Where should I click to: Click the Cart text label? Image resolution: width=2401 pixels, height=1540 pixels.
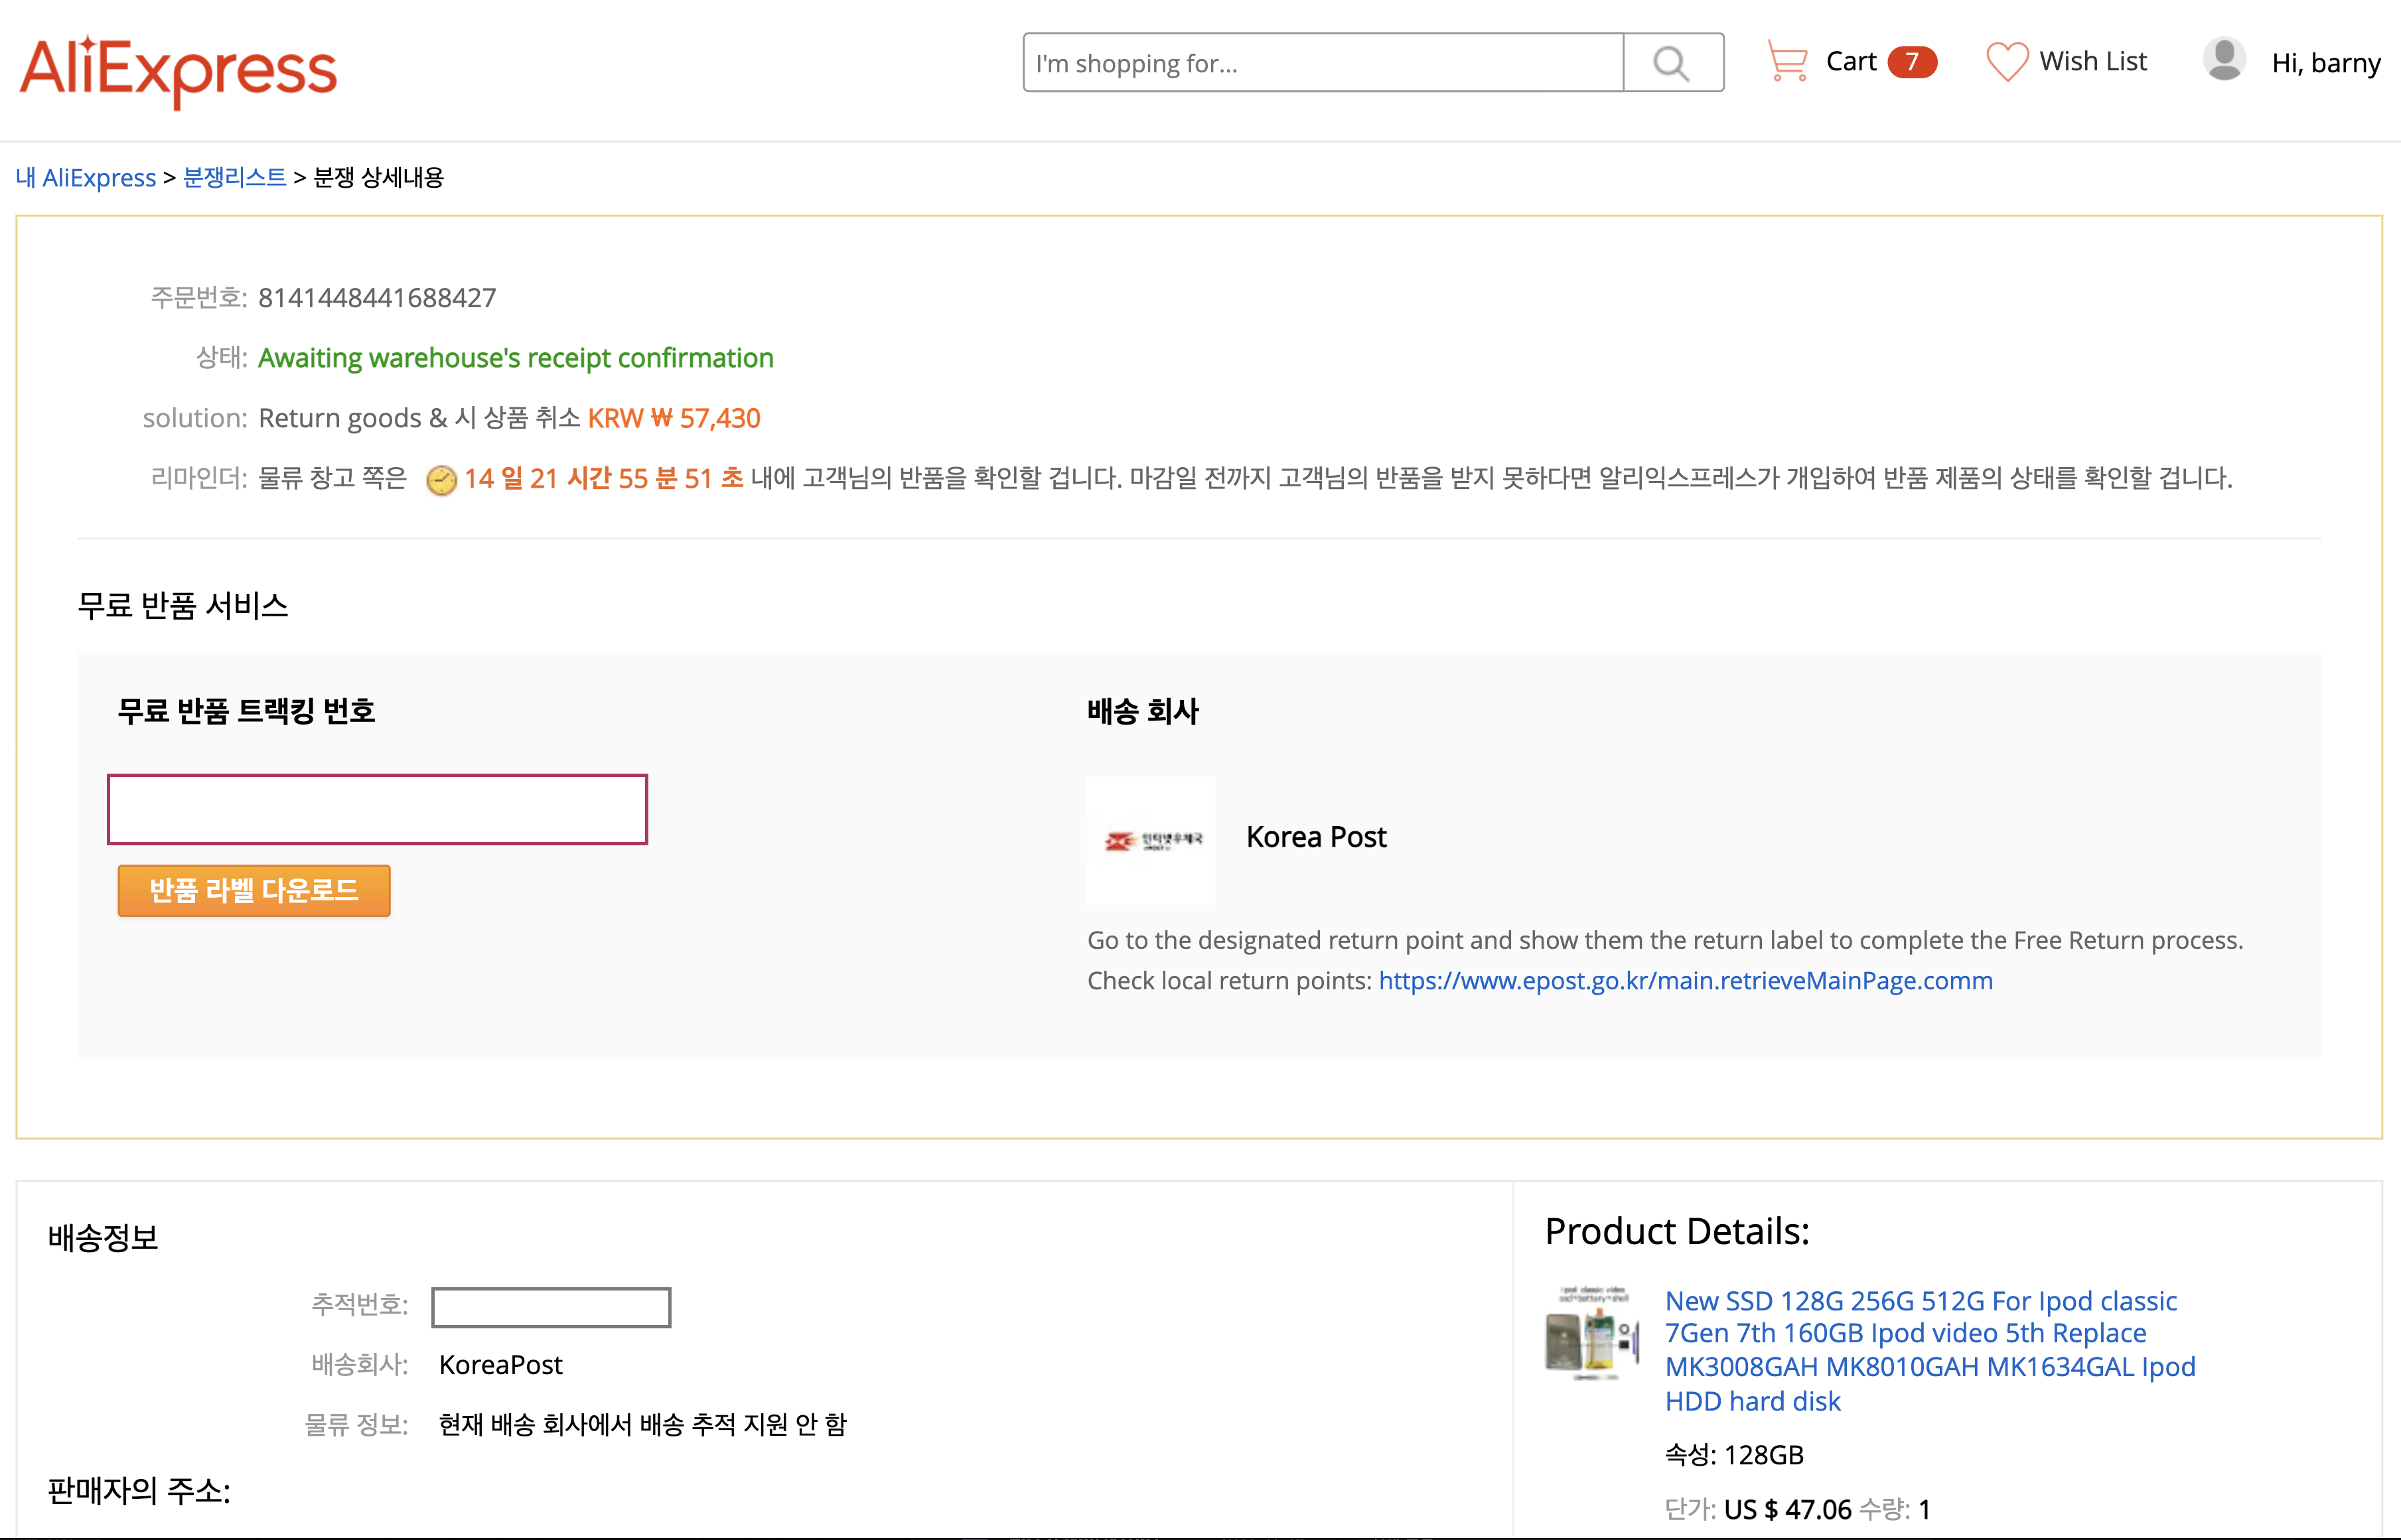1850,62
